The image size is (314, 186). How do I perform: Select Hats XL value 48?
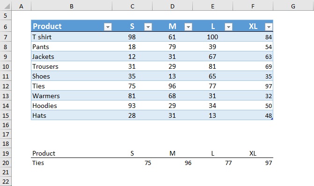[253, 115]
